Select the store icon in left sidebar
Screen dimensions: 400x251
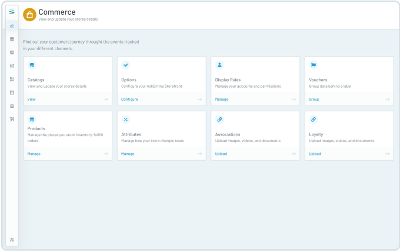point(12,39)
